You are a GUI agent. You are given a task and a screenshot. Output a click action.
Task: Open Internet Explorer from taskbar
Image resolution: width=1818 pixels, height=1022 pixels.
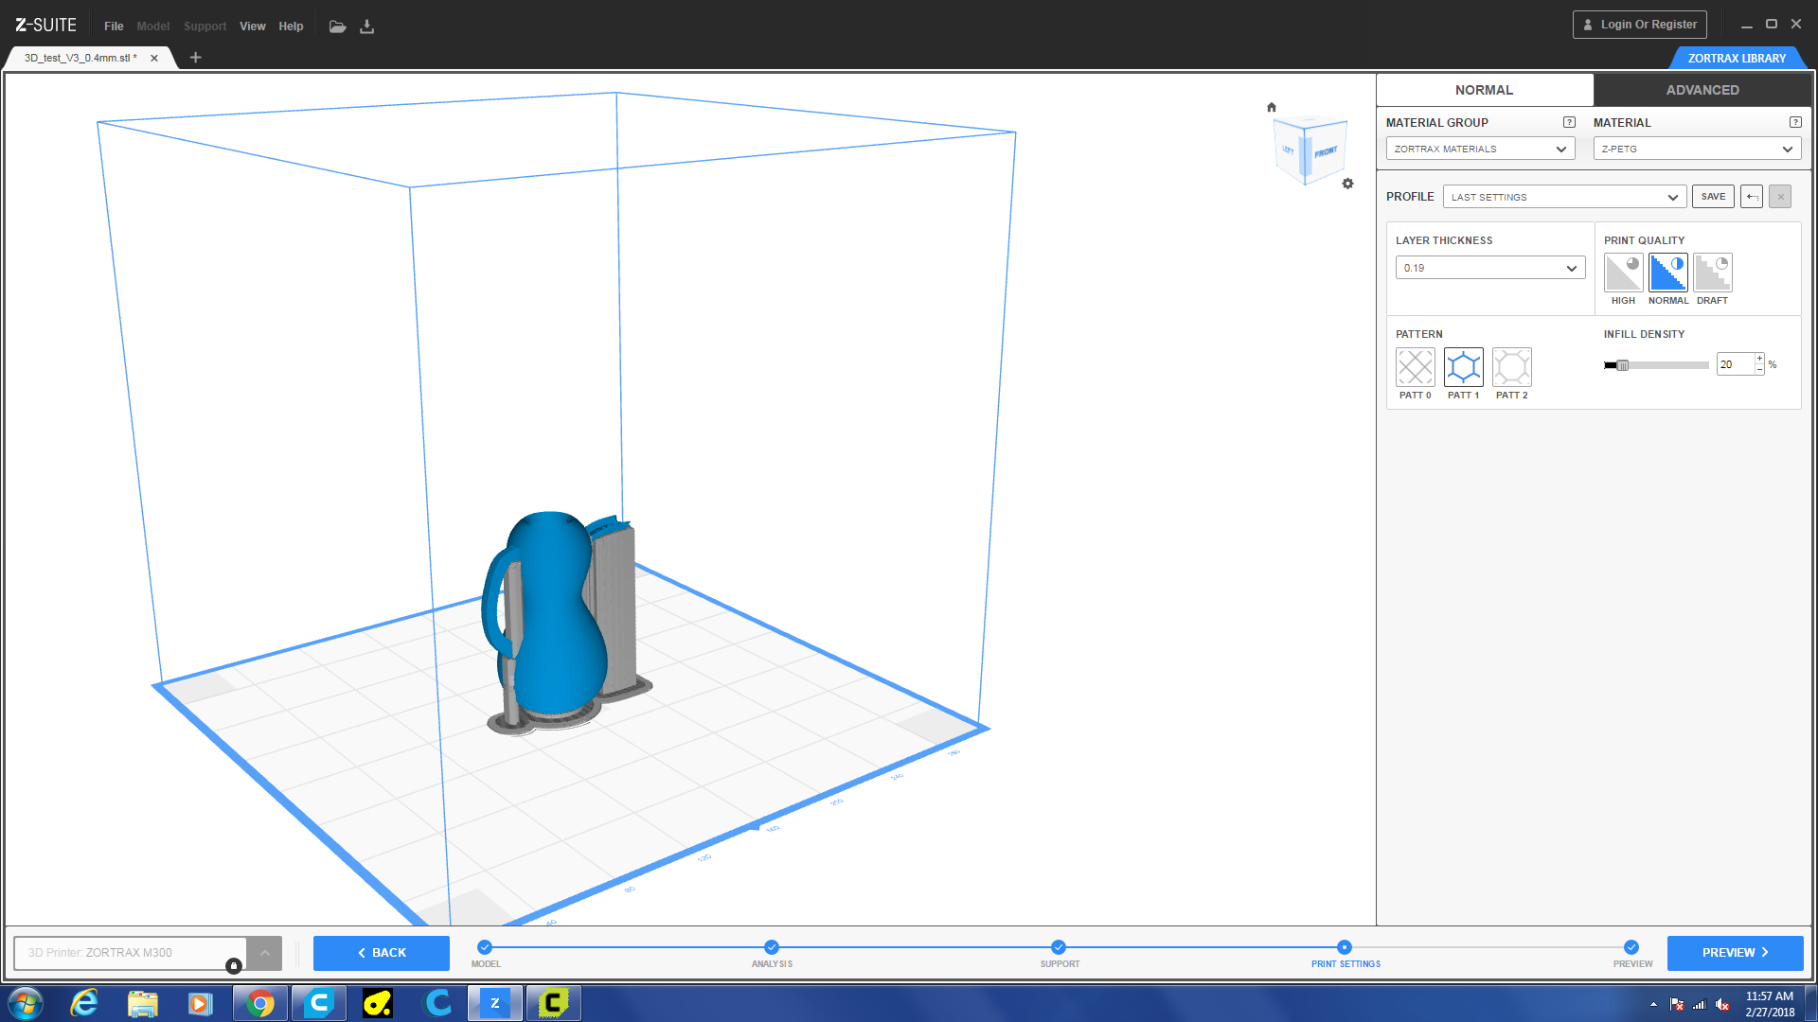click(x=84, y=1003)
